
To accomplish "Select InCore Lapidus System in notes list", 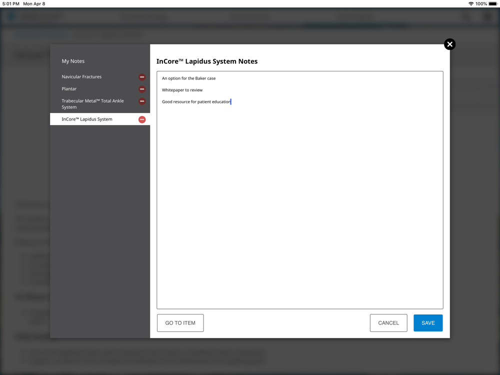I will [100, 119].
